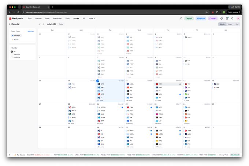
Task: Open the Vault nav item
Action: pyautogui.click(x=67, y=19)
